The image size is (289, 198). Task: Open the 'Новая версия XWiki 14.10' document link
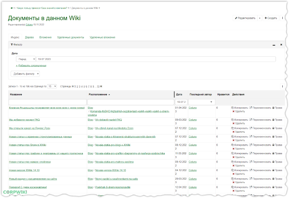click(24, 171)
